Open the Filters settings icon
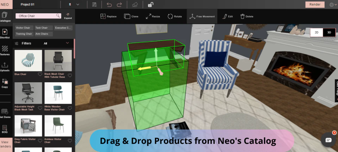This screenshot has height=152, width=338. click(17, 43)
